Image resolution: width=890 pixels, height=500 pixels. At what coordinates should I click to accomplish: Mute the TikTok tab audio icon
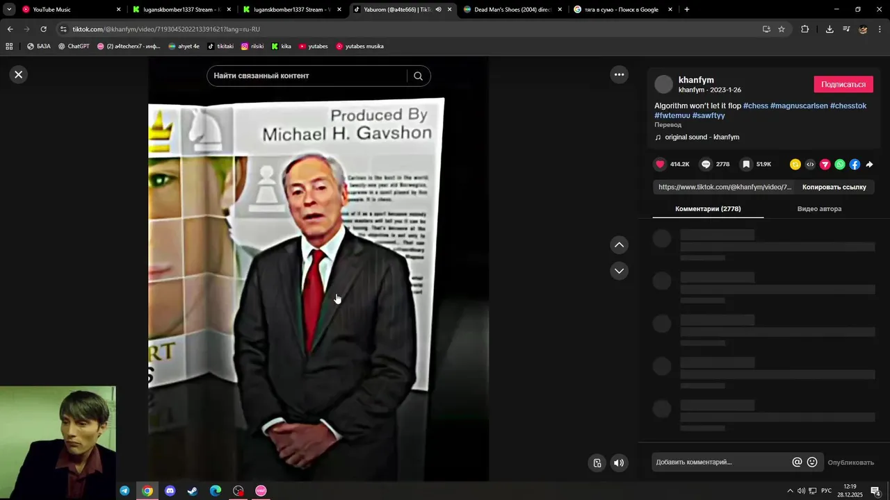(x=438, y=10)
